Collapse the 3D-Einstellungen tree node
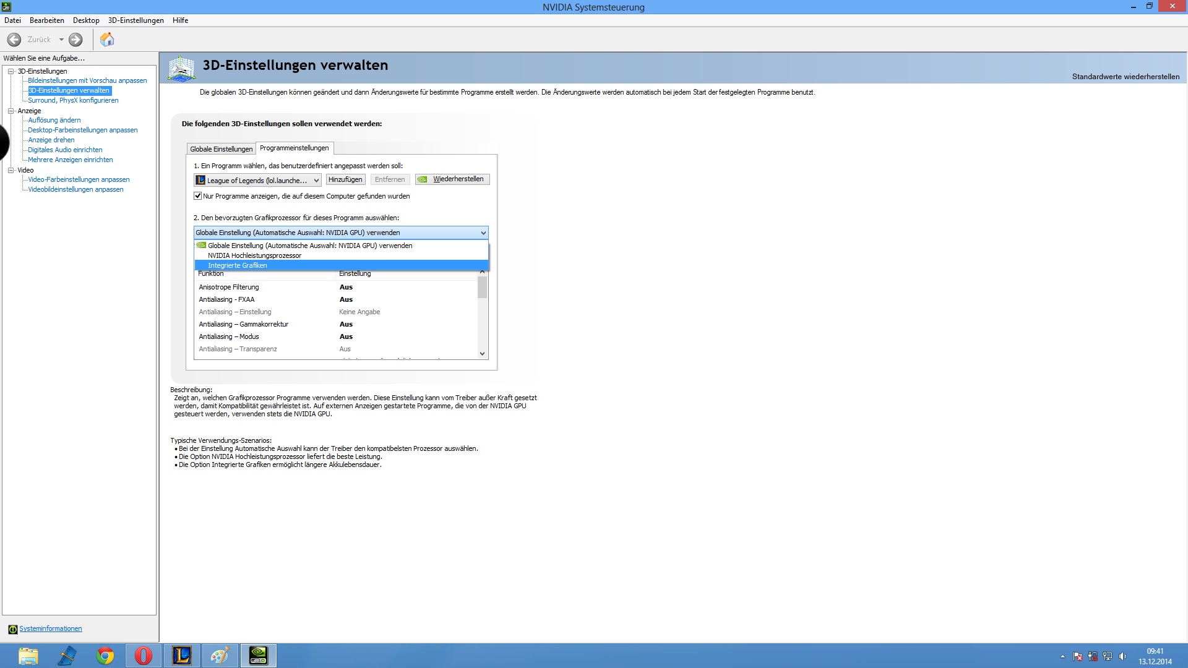The image size is (1188, 668). coord(11,71)
